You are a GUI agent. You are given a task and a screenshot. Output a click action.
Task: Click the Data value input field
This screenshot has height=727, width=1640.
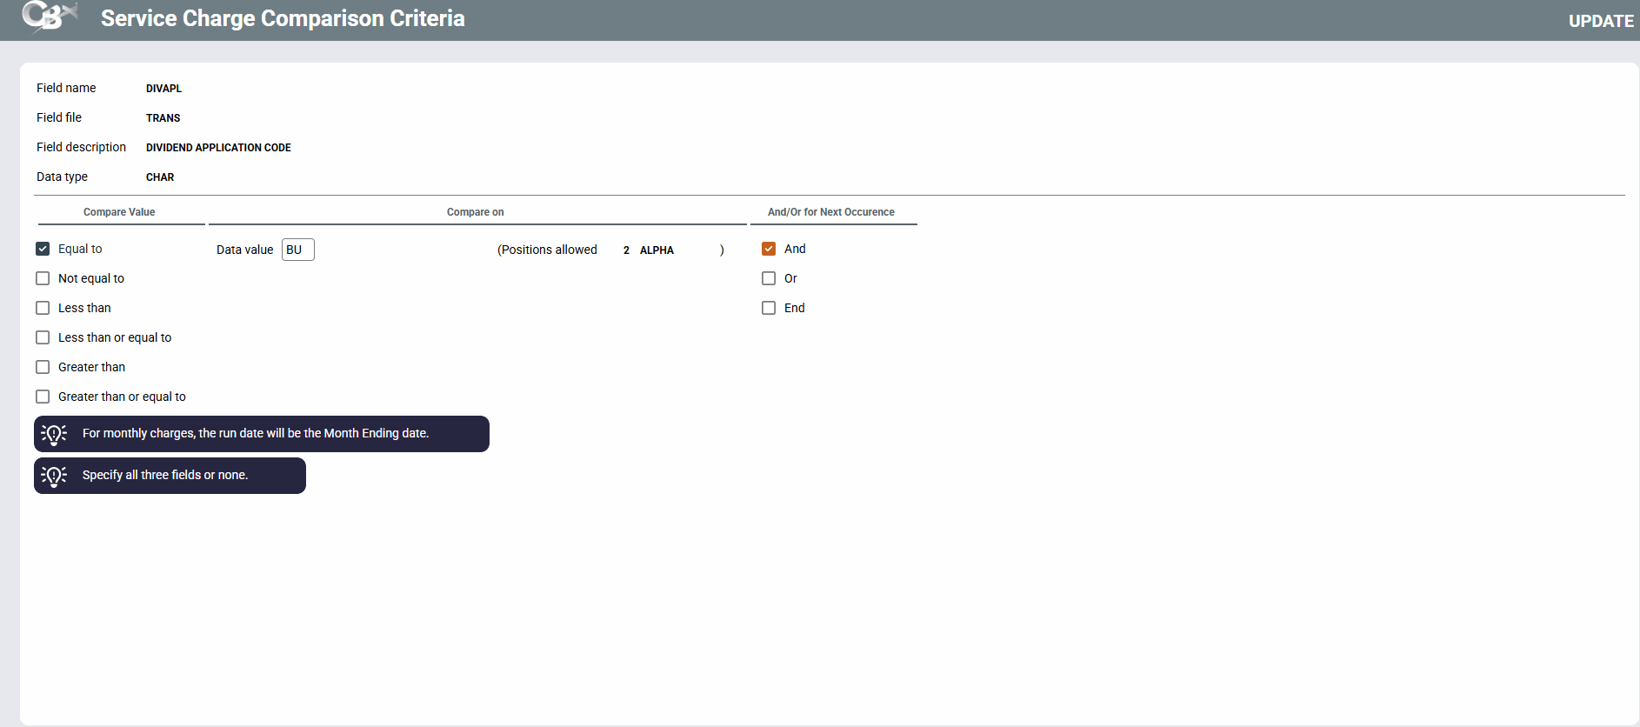tap(297, 250)
